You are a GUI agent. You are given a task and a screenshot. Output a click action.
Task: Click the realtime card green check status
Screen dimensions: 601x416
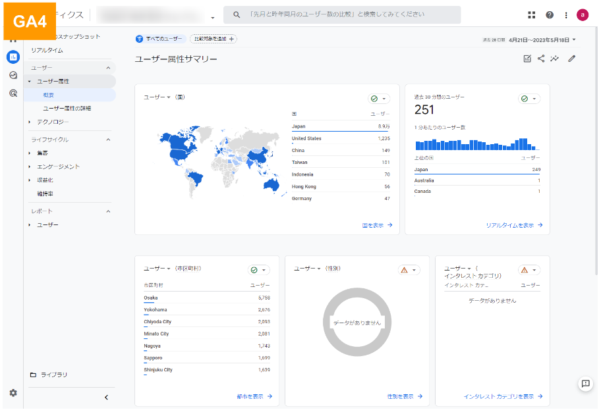pos(525,99)
